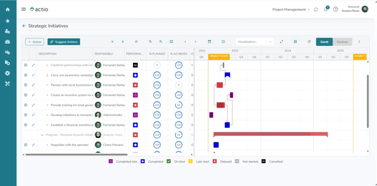Screen dimensions: 377x186
Task: Open the help question mark icon
Action: (335, 10)
